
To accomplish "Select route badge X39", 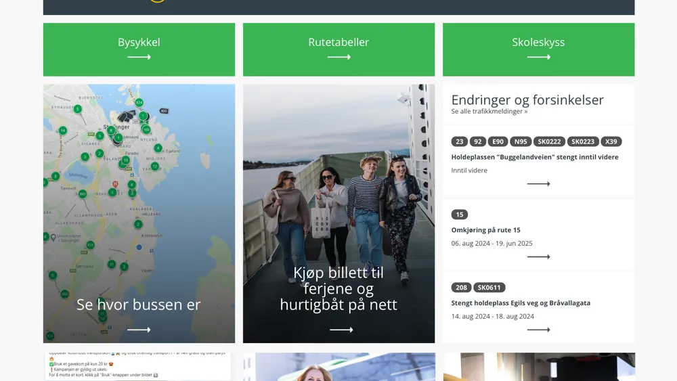I will 611,141.
